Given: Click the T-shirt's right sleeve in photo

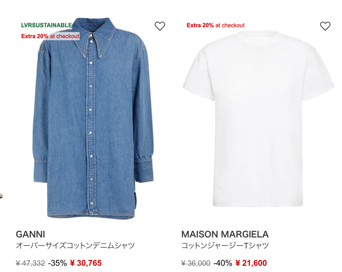Looking at the screenshot, I should coord(320,72).
